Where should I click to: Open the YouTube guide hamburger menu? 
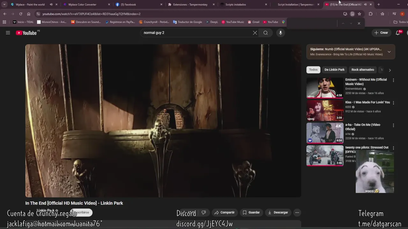click(8, 33)
